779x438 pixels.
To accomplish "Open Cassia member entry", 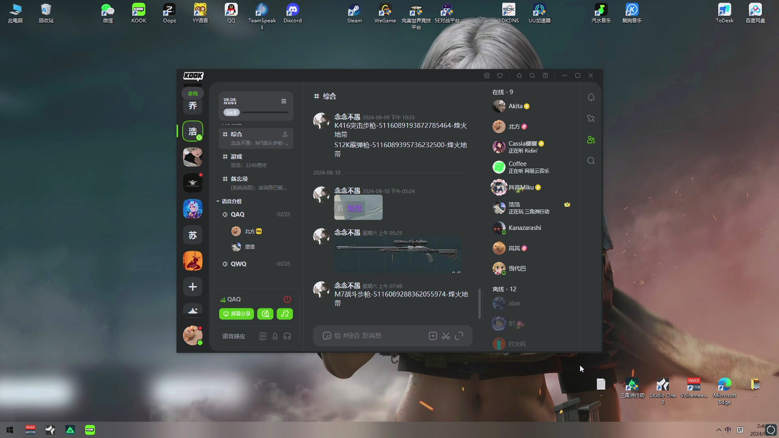I will 532,147.
